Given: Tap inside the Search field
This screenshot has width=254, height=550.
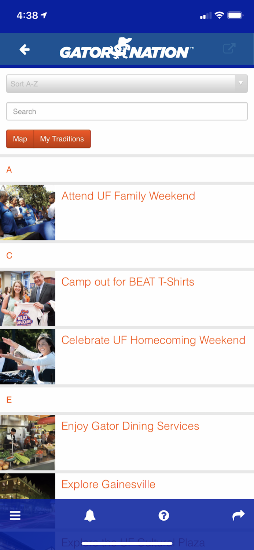Looking at the screenshot, I should (x=127, y=111).
